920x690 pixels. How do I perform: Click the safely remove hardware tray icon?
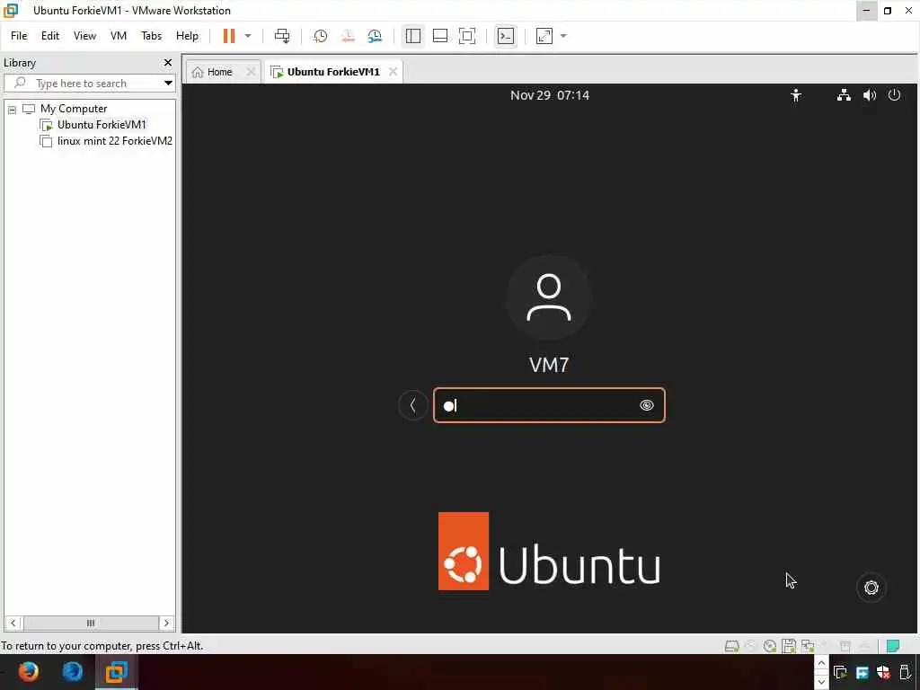[906, 672]
